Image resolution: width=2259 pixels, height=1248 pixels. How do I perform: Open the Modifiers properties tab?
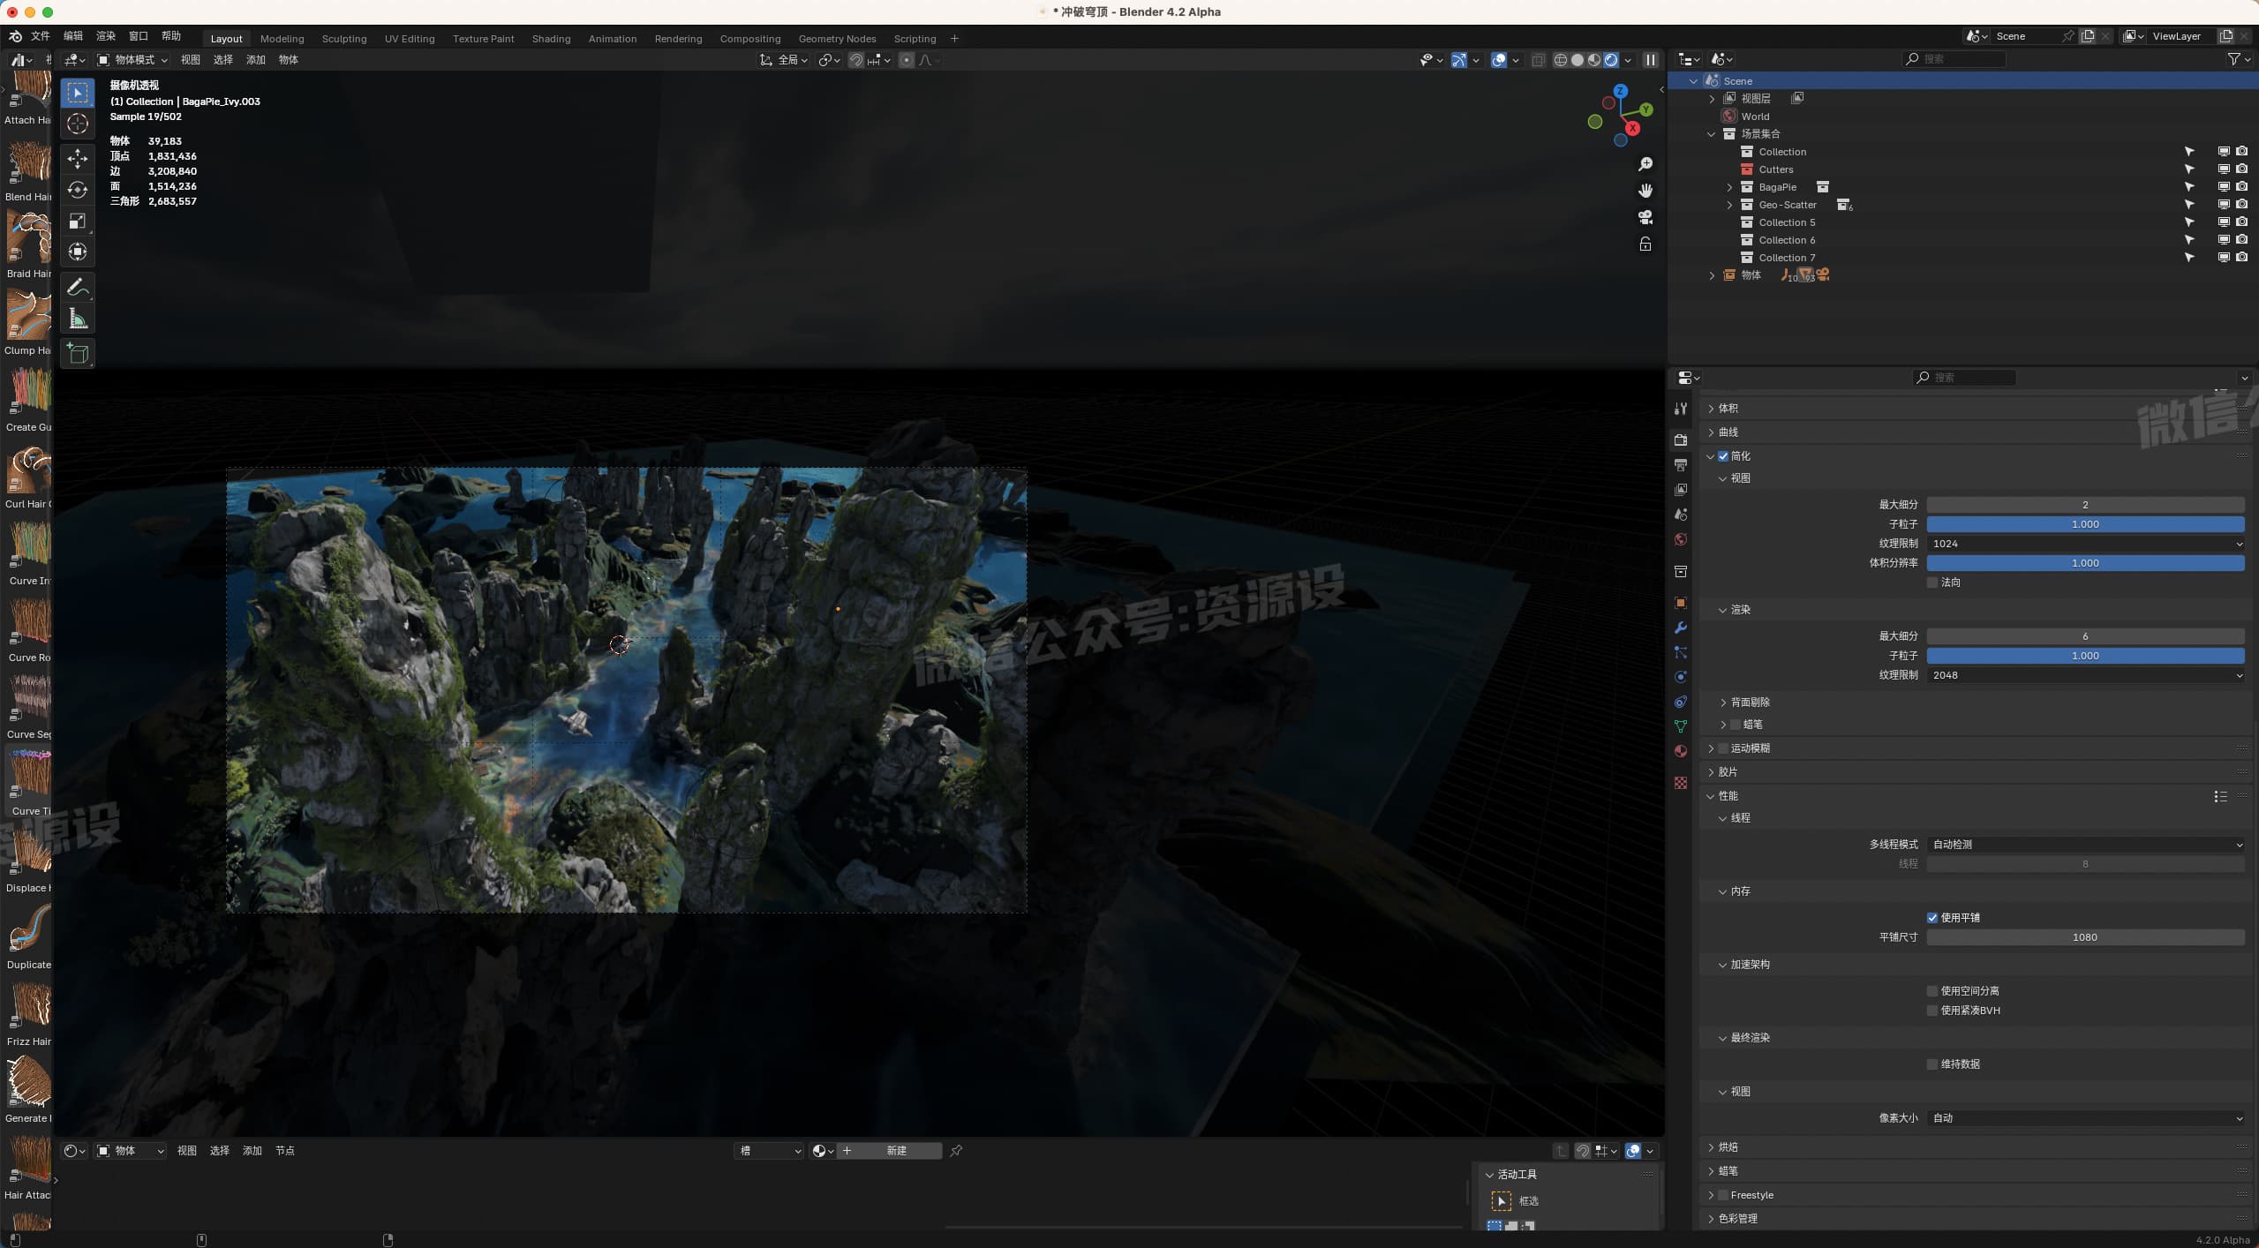click(x=1681, y=628)
